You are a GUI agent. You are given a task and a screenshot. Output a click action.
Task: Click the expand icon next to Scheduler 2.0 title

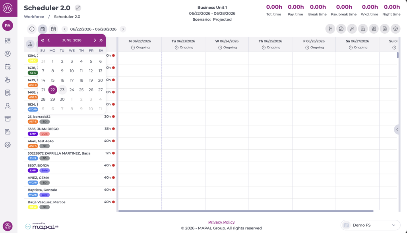(x=78, y=8)
